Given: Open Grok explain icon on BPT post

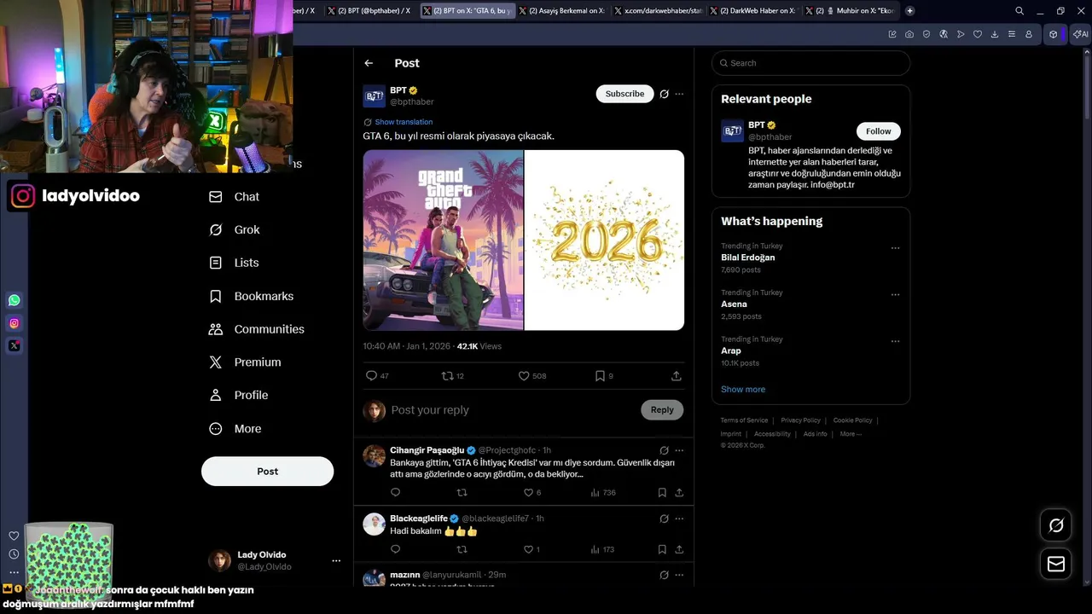Looking at the screenshot, I should [664, 94].
